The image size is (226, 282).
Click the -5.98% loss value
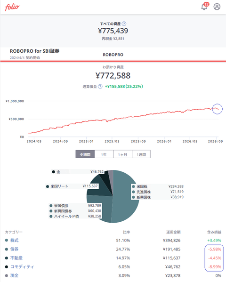click(x=215, y=249)
